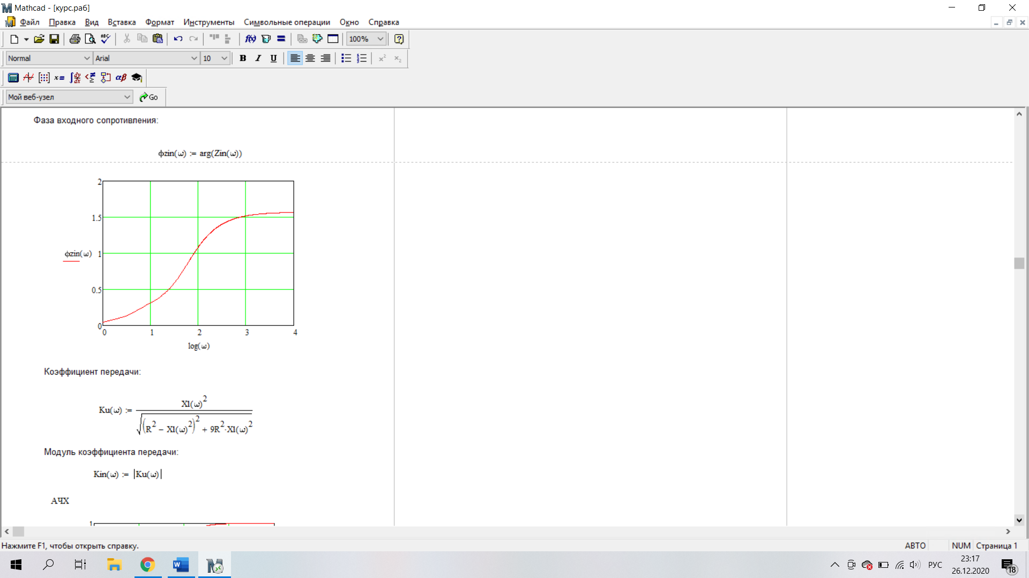Open Print Preview with the magnifier page icon

coord(90,39)
